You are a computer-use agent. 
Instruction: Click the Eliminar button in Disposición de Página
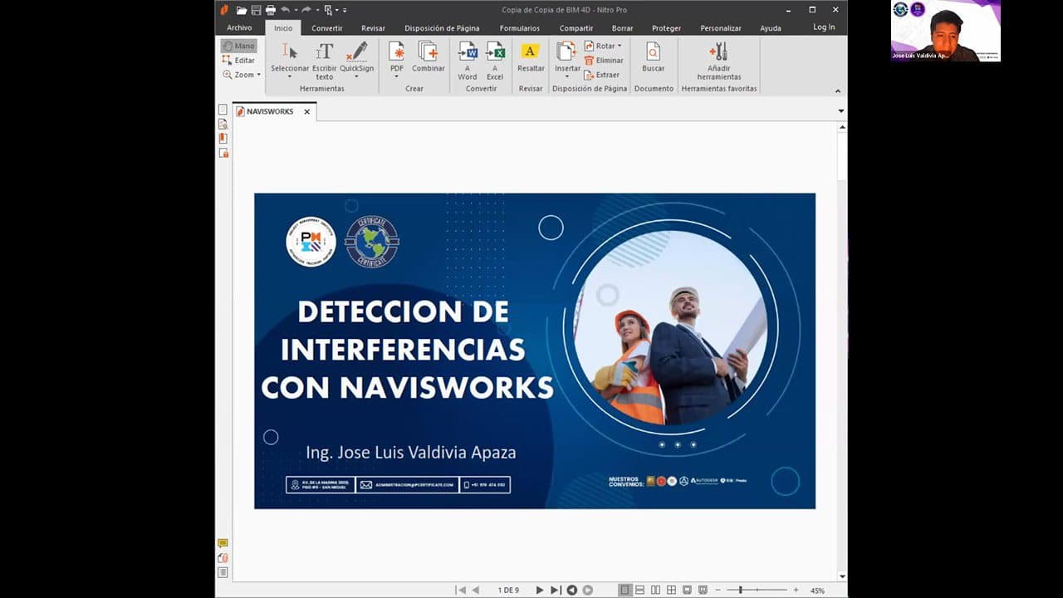[x=605, y=60]
